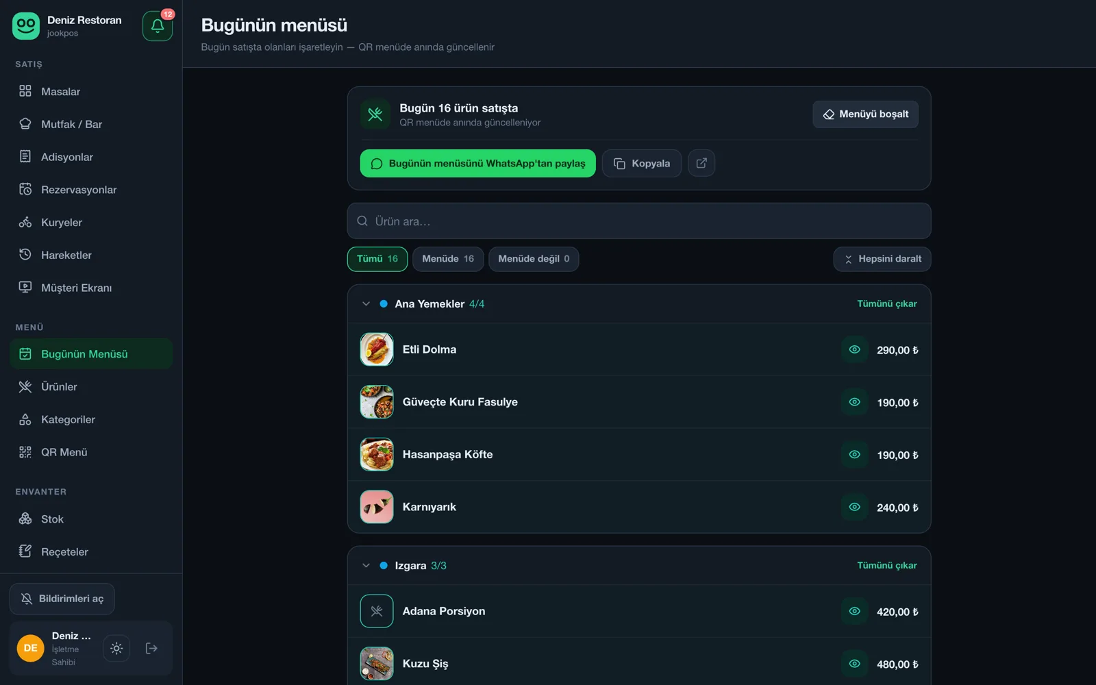This screenshot has width=1096, height=685.
Task: Open Stok inventory
Action: point(91,519)
